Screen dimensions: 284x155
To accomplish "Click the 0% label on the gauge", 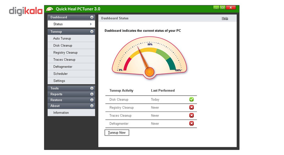I will (x=120, y=70).
